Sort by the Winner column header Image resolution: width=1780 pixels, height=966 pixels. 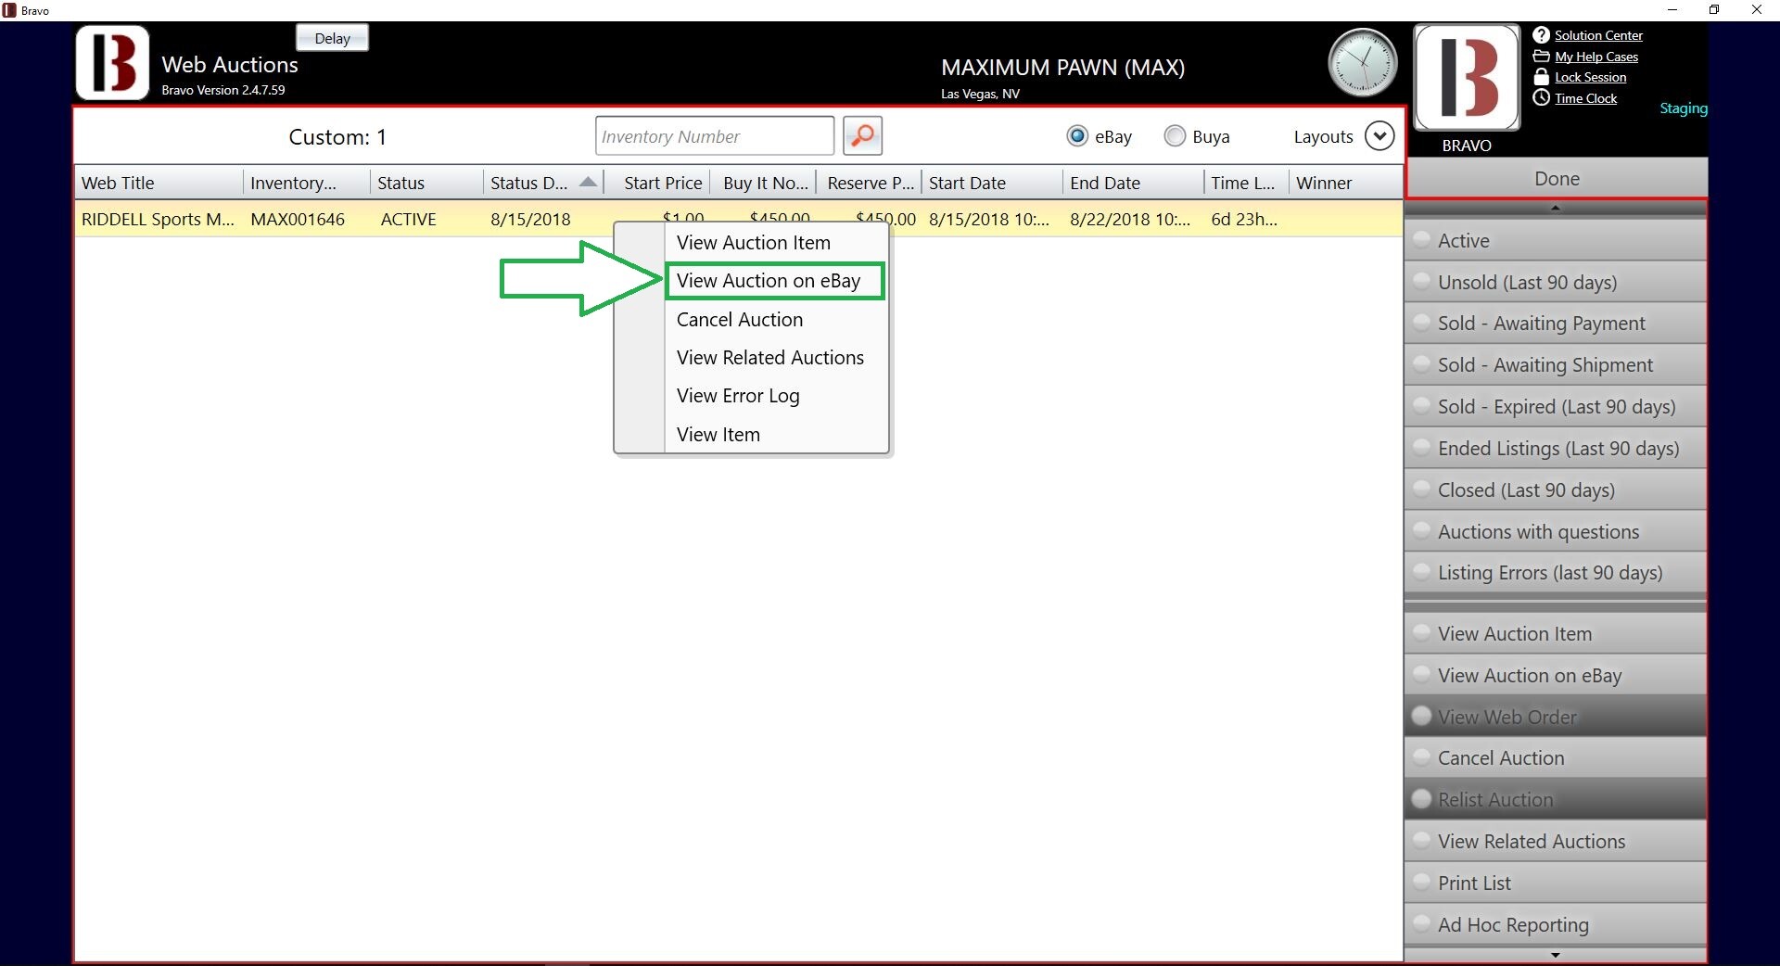pyautogui.click(x=1345, y=183)
